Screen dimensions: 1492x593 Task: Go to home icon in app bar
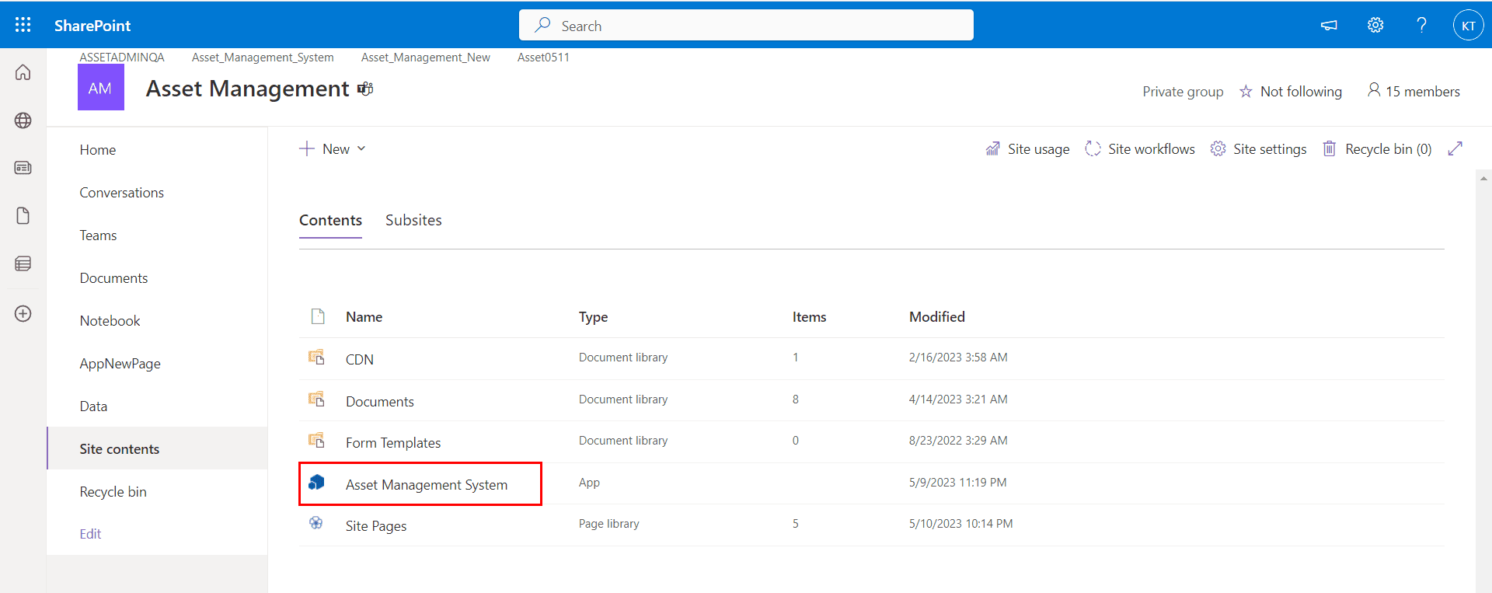pyautogui.click(x=23, y=72)
